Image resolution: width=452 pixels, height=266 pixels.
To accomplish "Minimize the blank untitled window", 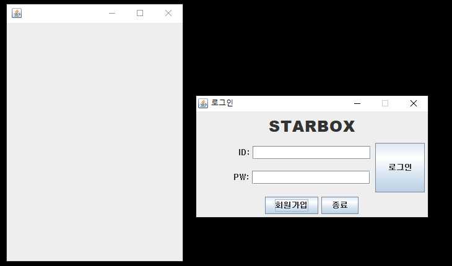I will pos(112,13).
